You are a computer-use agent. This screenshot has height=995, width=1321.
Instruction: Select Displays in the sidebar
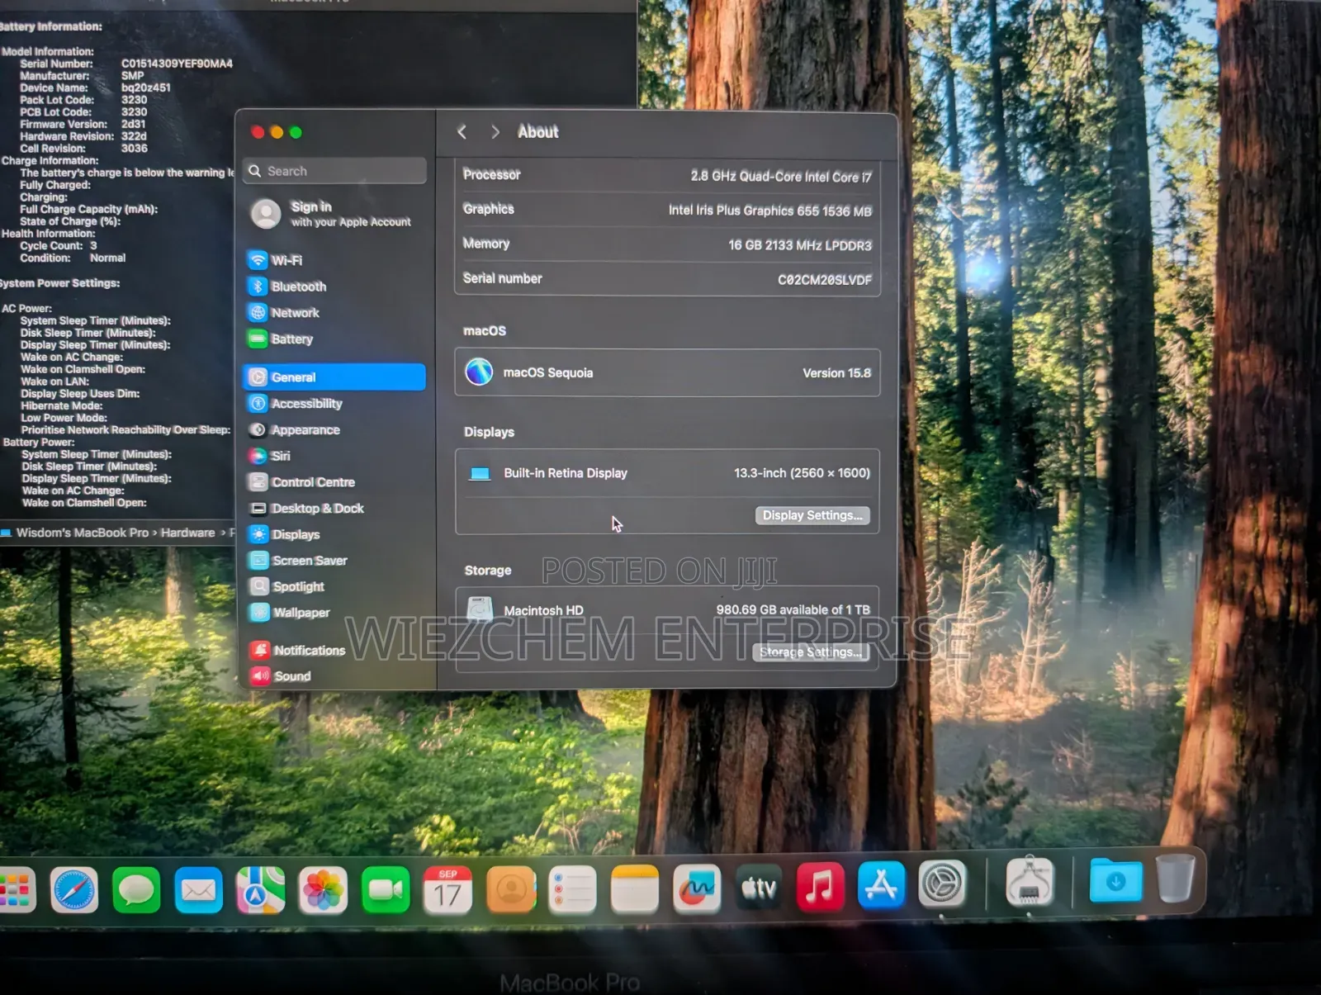coord(334,534)
